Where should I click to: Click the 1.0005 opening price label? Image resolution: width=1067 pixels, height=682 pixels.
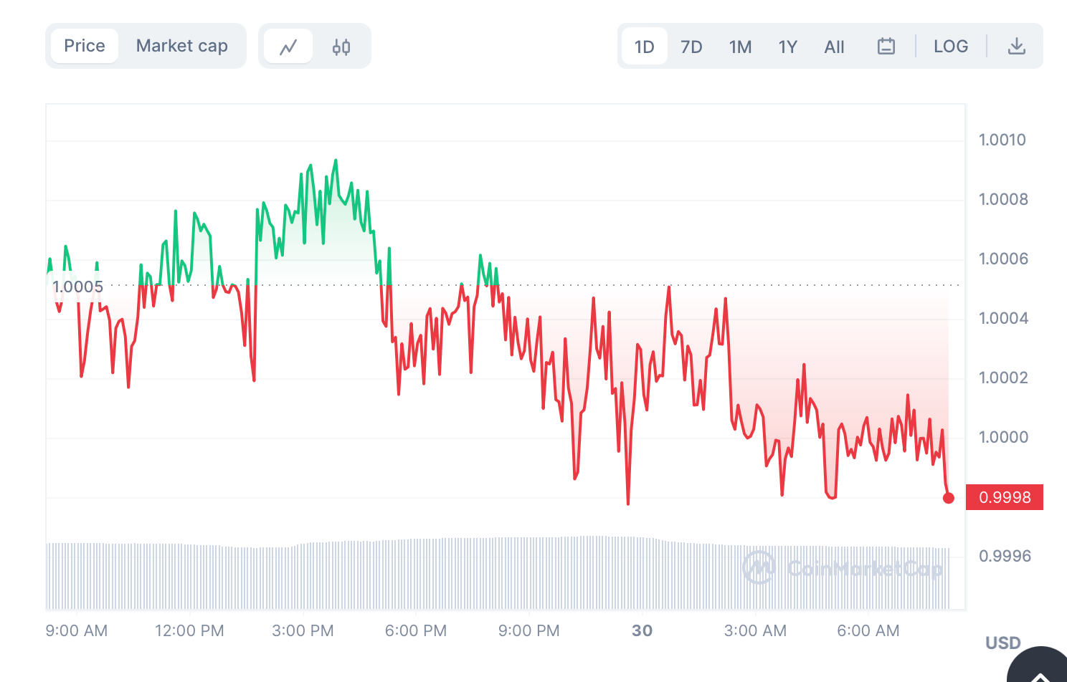(x=77, y=287)
